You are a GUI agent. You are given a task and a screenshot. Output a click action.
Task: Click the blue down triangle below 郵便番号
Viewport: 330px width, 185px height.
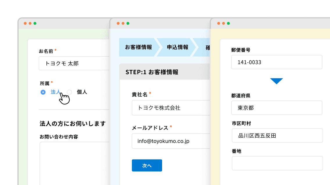tap(276, 81)
